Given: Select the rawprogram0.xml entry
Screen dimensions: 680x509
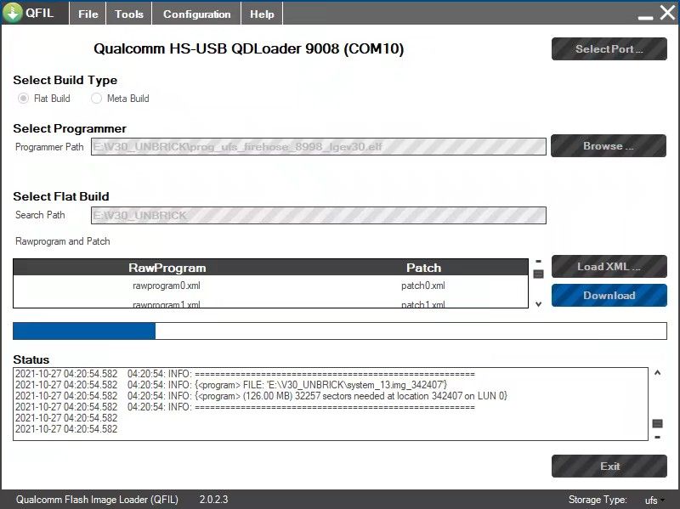Looking at the screenshot, I should pos(167,286).
